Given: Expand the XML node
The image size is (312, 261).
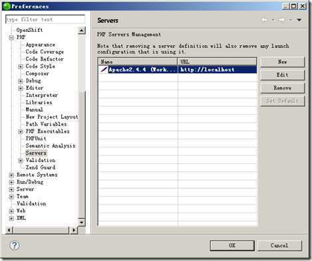Looking at the screenshot, I should pos(11,218).
